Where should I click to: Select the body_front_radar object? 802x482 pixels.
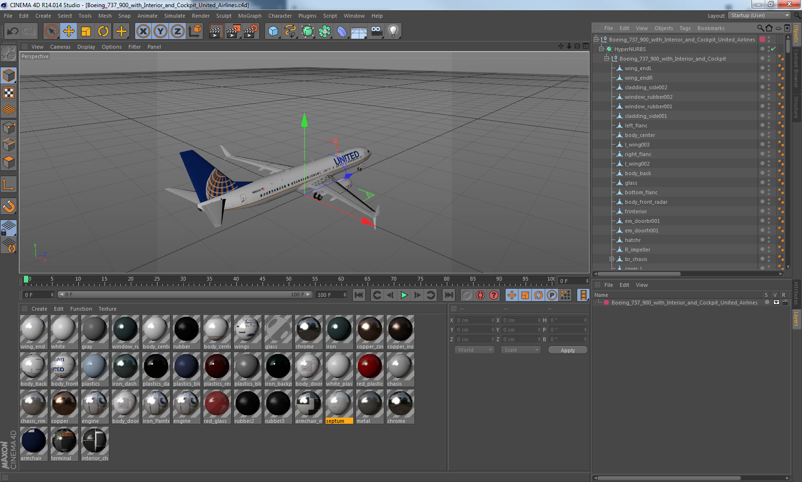click(x=646, y=202)
